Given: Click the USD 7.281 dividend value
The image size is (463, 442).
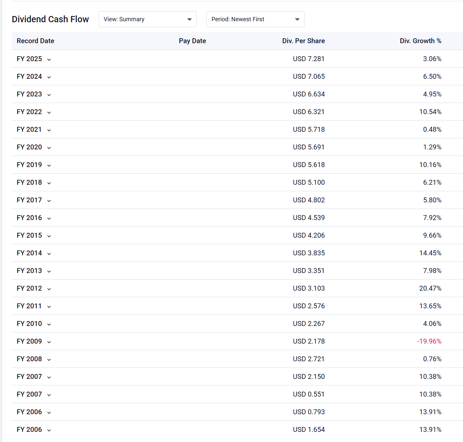Looking at the screenshot, I should click(308, 59).
